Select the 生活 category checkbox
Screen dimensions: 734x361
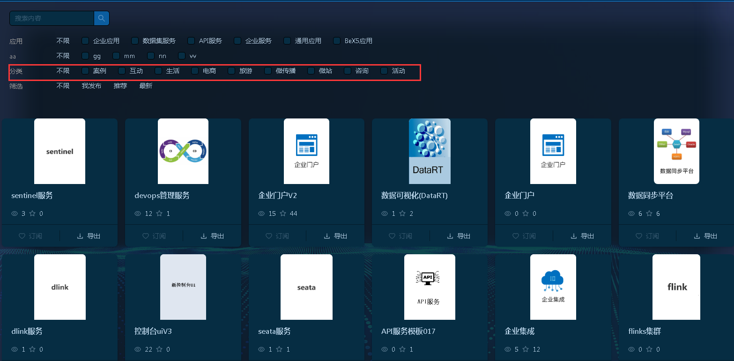click(158, 71)
